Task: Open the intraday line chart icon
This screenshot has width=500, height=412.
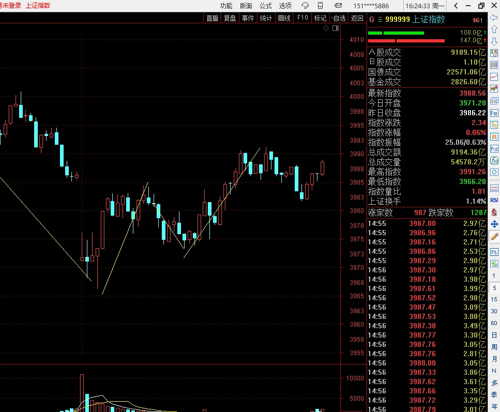Action: click(494, 77)
